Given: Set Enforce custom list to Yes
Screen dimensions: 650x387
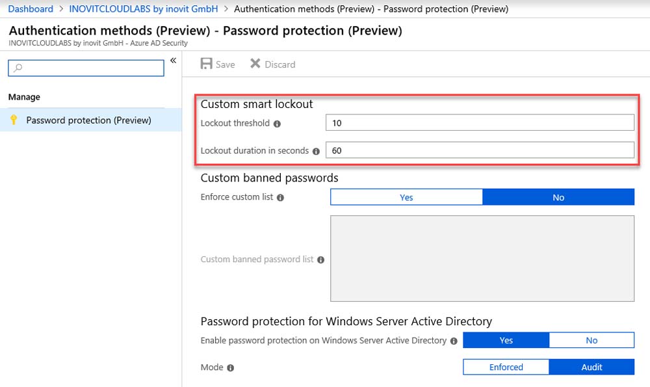Looking at the screenshot, I should point(406,197).
